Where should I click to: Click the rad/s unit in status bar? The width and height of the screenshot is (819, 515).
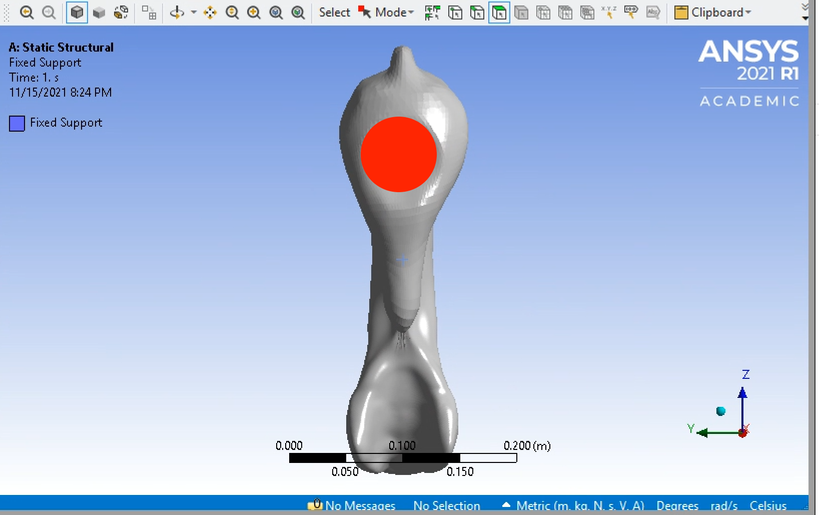[724, 505]
